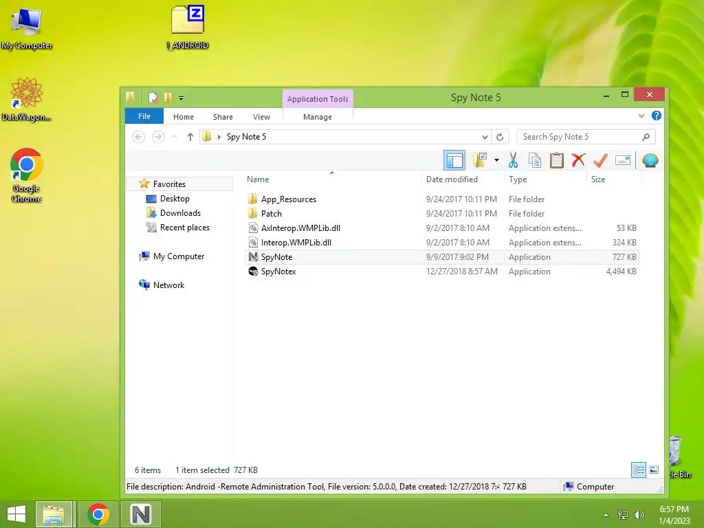The height and width of the screenshot is (528, 704).
Task: Click the Paste clipboard icon
Action: pos(556,159)
